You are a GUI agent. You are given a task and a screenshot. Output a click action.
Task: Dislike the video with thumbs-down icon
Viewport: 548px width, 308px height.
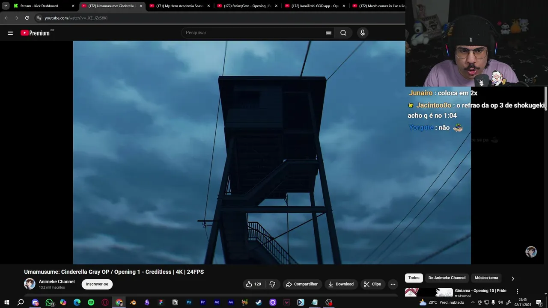click(272, 284)
